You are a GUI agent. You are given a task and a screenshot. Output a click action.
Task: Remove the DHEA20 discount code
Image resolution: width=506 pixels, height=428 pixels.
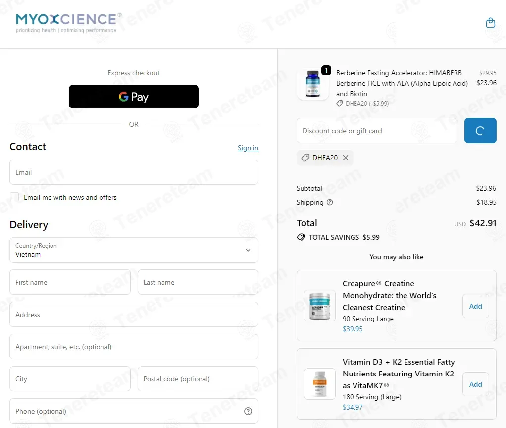tap(346, 158)
